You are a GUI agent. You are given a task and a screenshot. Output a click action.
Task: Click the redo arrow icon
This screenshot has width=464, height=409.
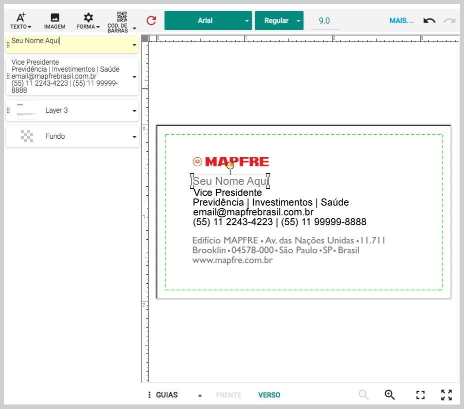click(x=449, y=21)
